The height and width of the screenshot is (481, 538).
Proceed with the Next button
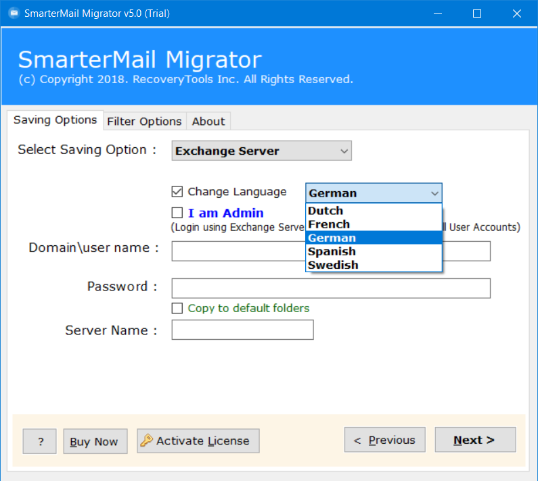[x=475, y=440]
